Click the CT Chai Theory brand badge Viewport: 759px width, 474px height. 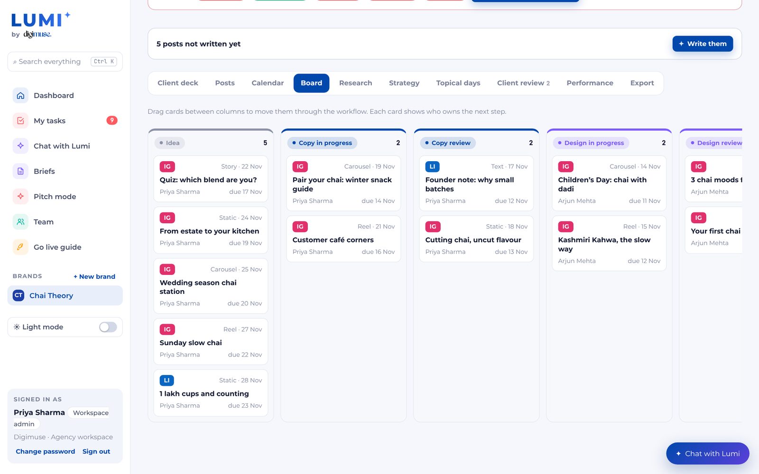[19, 295]
